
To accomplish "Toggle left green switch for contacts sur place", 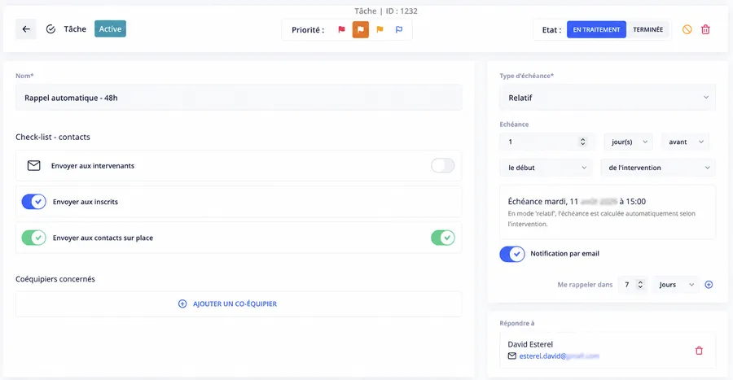I will tap(33, 238).
